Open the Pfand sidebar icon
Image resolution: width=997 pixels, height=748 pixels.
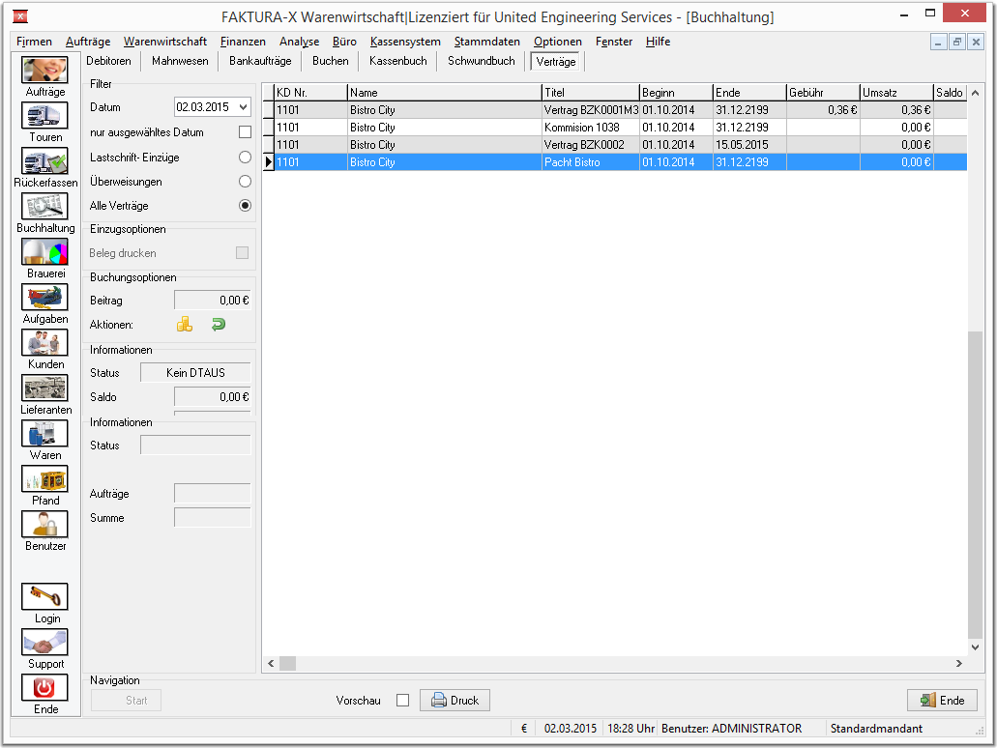click(44, 479)
